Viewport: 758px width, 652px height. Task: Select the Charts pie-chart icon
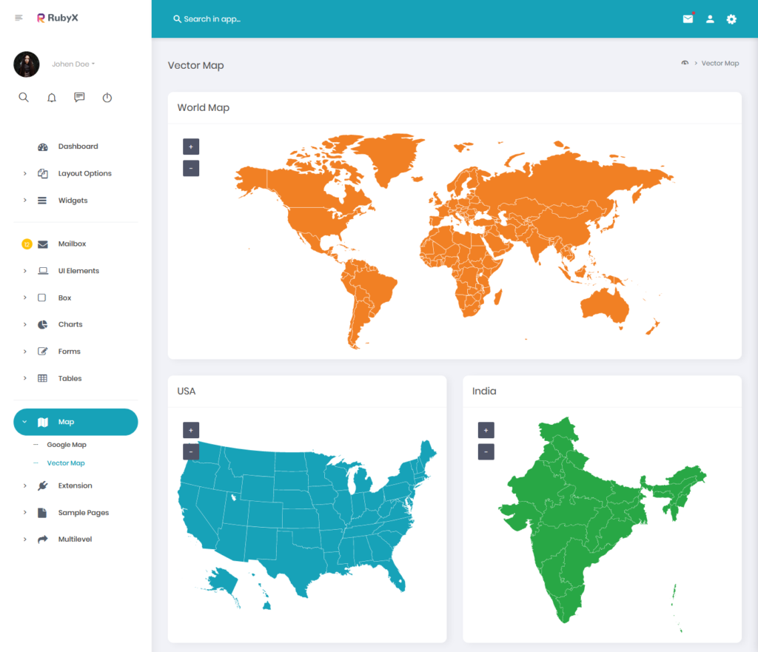[x=41, y=324]
